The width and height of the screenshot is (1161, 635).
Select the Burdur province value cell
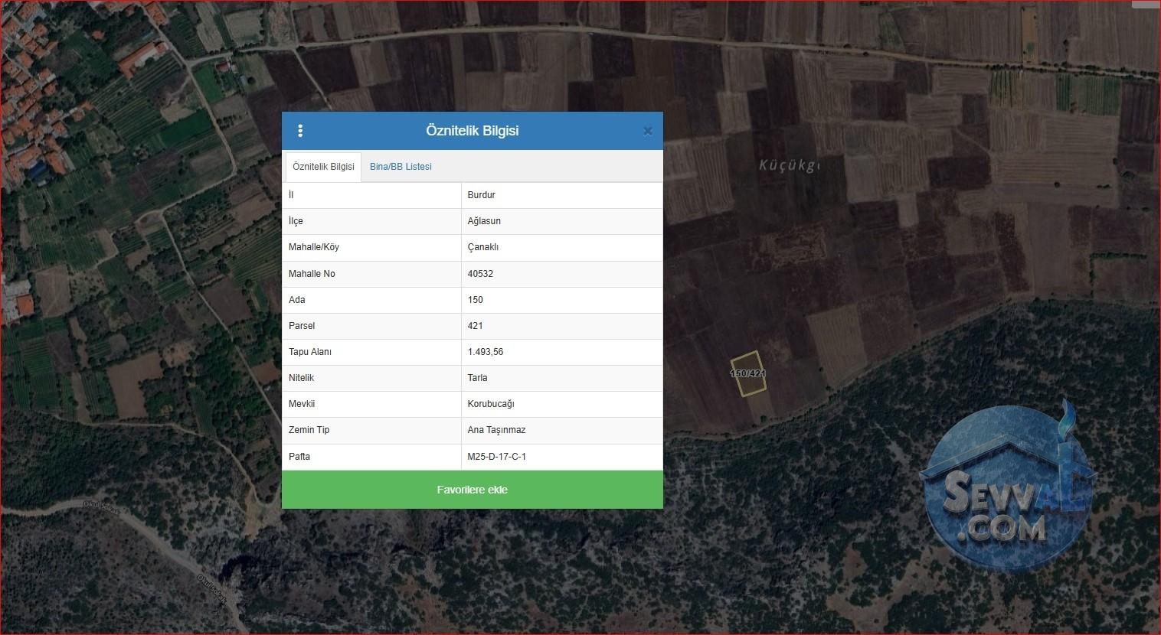tap(562, 195)
